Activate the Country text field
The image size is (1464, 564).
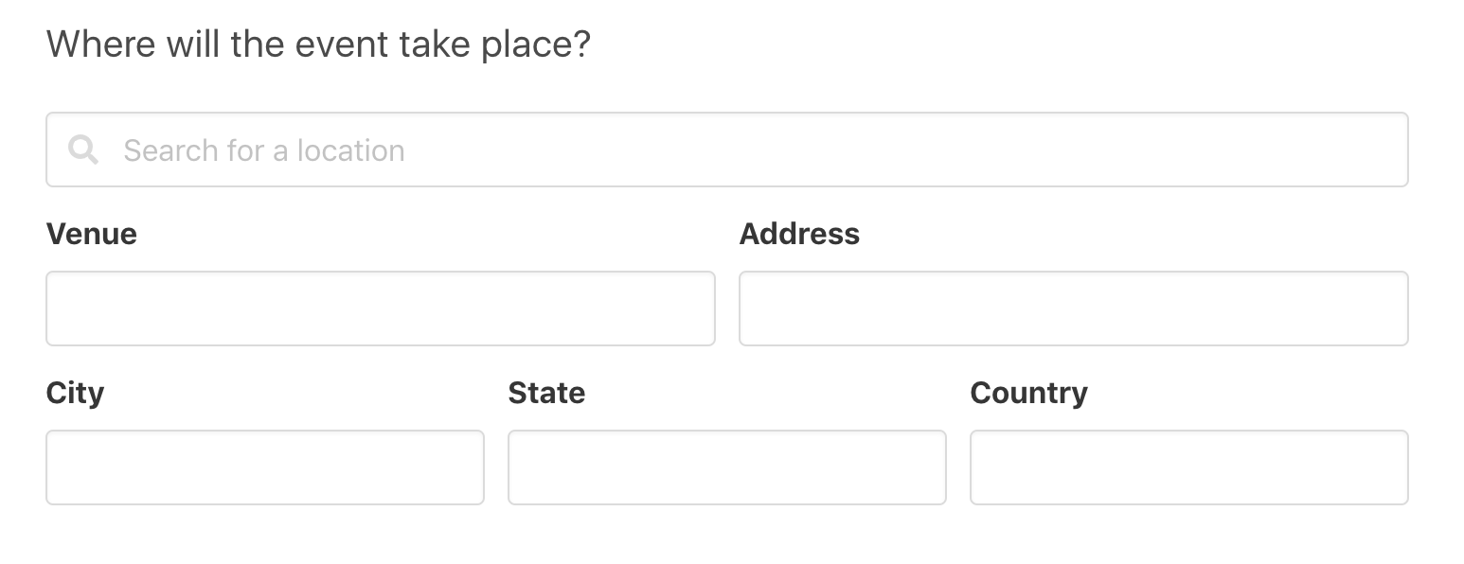(x=1189, y=467)
